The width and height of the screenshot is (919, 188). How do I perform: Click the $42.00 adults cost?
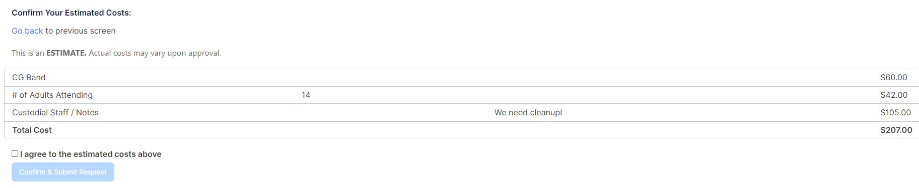[x=894, y=95]
